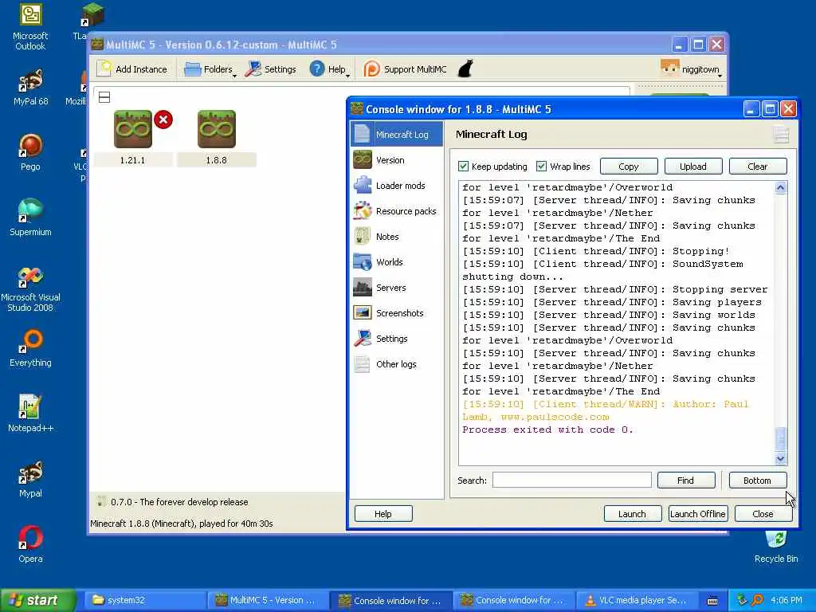This screenshot has height=612, width=816.
Task: Click the log scrollbar thumb
Action: tap(781, 438)
